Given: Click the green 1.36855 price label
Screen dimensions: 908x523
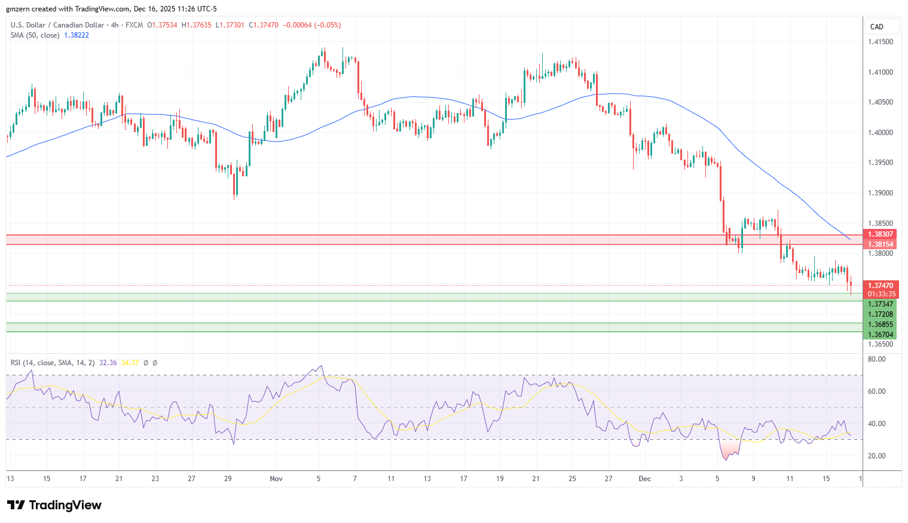Looking at the screenshot, I should pos(881,325).
